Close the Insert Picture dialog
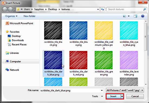 coord(143,2)
